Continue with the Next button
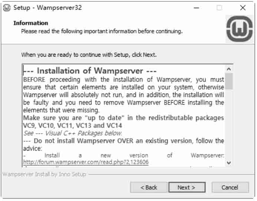 [x=187, y=187]
